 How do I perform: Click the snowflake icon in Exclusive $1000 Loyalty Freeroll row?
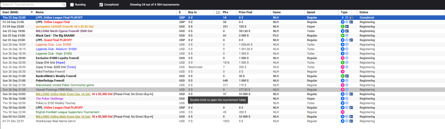[x=347, y=58]
